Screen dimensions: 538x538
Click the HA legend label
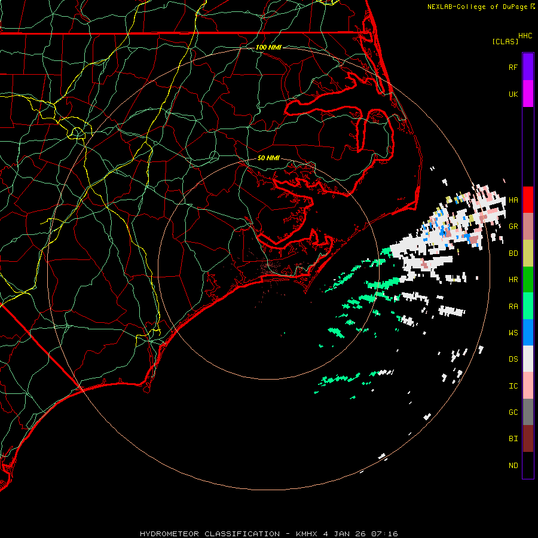pos(513,200)
